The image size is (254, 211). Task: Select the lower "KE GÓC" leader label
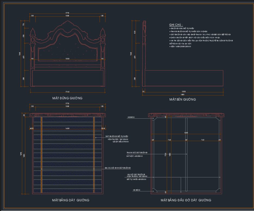[x=137, y=190]
